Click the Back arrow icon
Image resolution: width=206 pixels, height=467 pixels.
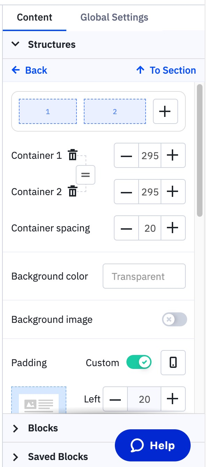15,70
